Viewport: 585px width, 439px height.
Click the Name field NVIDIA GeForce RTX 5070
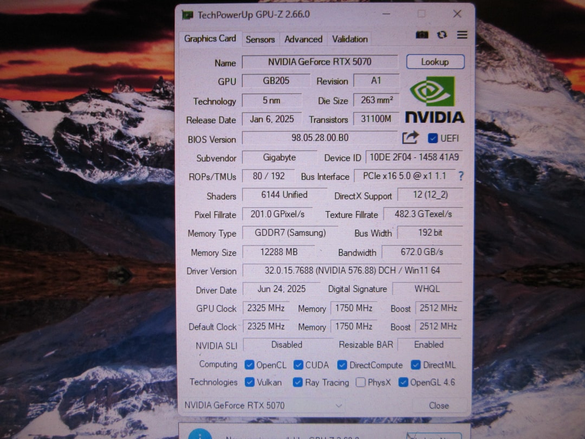point(320,62)
